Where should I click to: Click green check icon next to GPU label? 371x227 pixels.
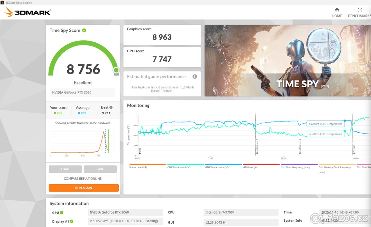[62, 212]
